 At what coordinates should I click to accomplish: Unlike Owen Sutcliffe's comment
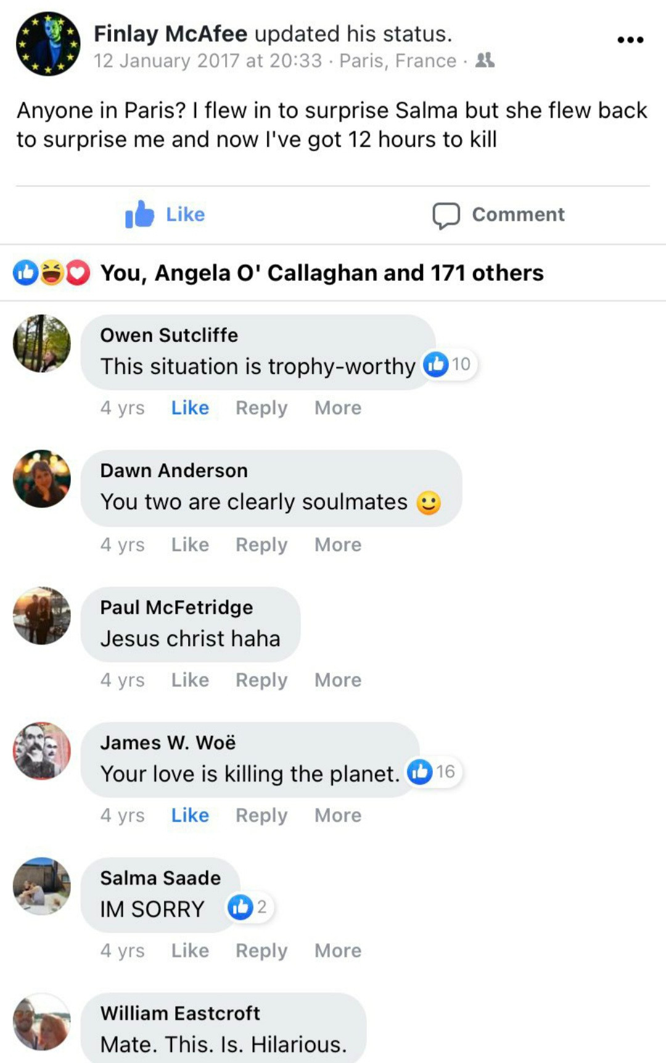point(190,408)
